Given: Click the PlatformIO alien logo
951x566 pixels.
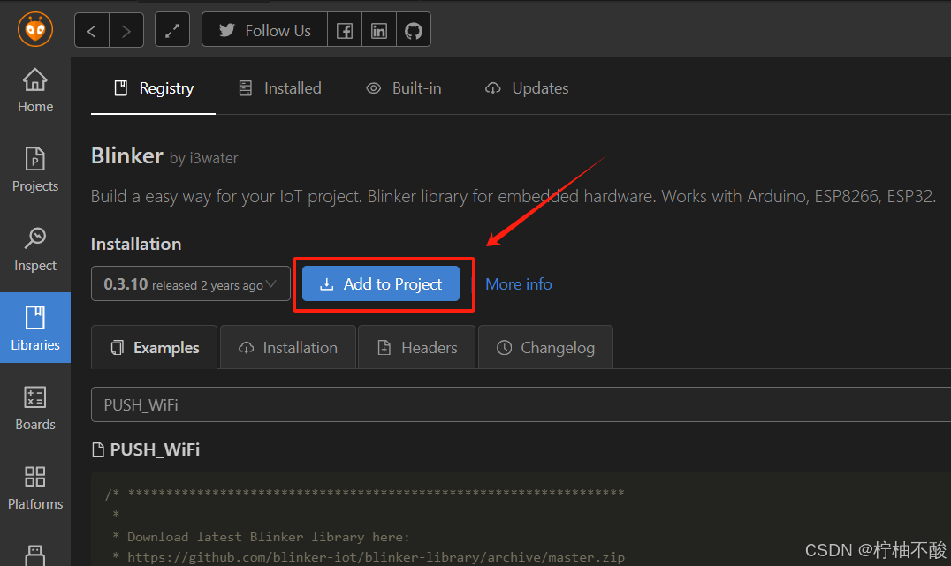Looking at the screenshot, I should pos(35,29).
